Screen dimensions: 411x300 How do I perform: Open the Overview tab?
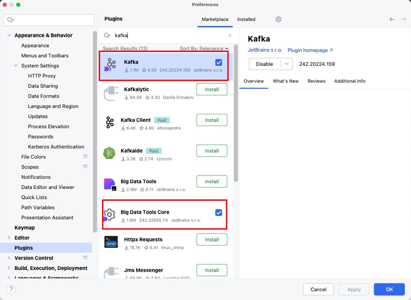(254, 81)
